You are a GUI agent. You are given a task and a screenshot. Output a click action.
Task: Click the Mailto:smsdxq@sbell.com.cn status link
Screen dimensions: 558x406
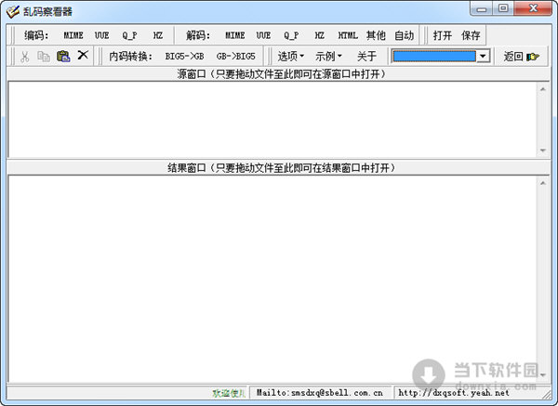pyautogui.click(x=320, y=393)
